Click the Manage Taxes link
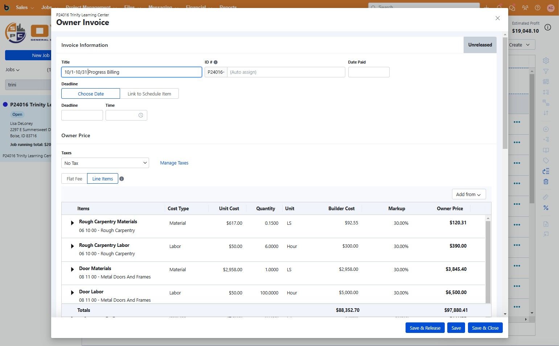The image size is (559, 346). click(174, 163)
